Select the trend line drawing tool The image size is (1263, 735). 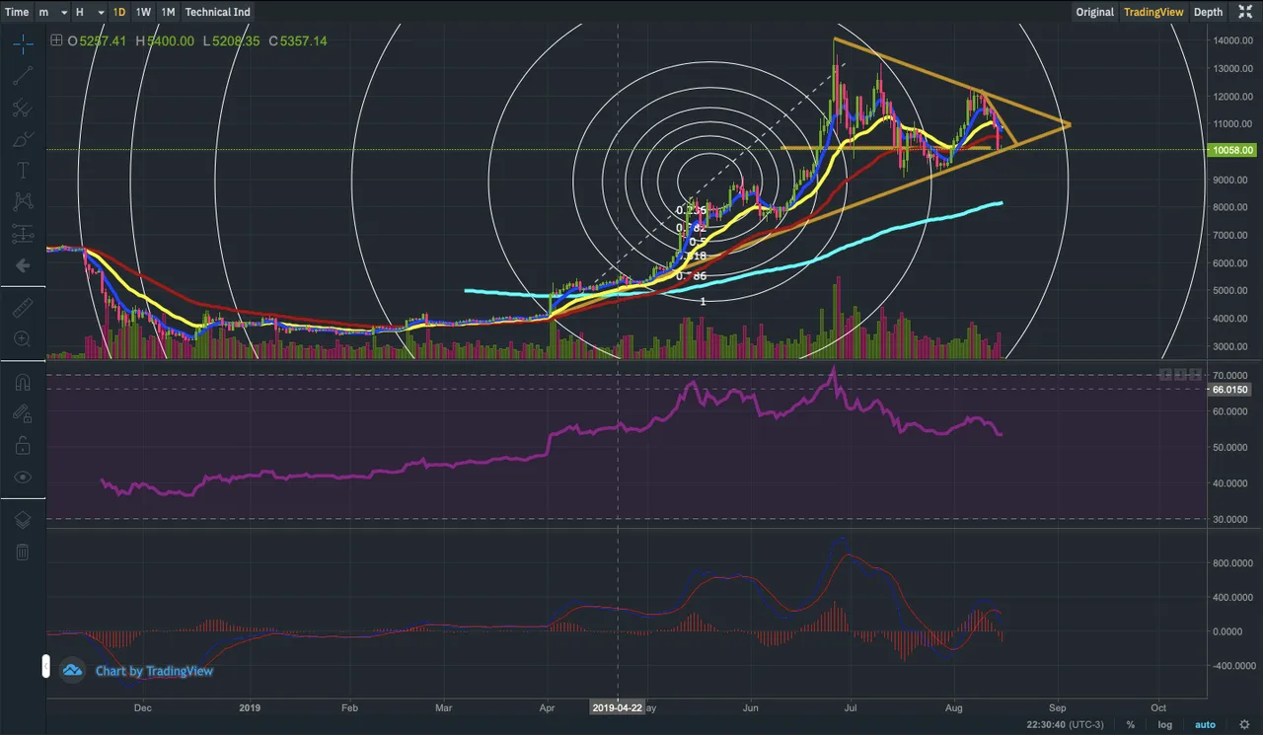23,75
